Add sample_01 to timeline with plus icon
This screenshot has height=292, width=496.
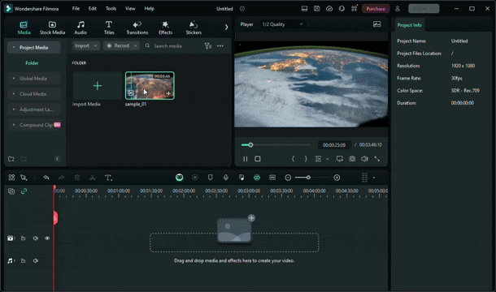(168, 93)
